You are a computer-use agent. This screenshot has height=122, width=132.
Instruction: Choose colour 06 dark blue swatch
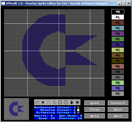coord(118,44)
